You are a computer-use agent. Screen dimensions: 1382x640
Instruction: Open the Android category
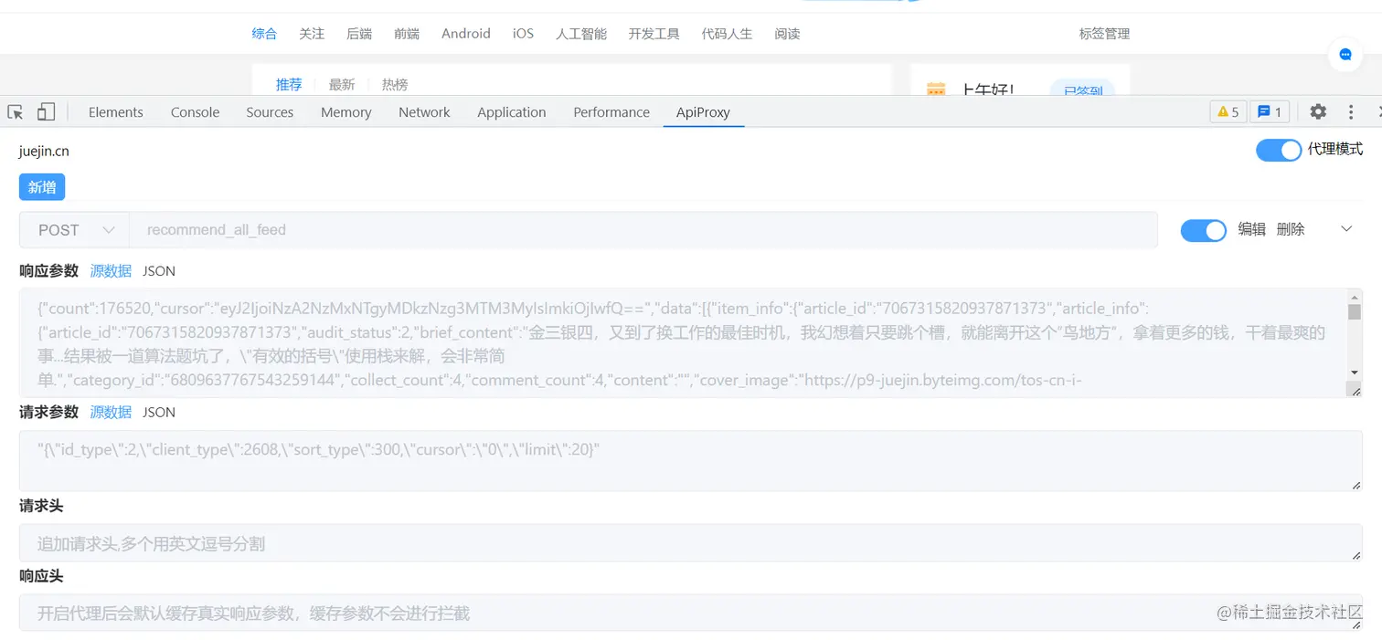466,34
